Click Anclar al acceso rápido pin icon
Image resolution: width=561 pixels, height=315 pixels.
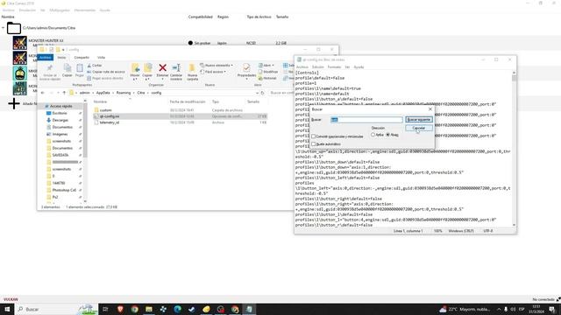click(x=50, y=68)
